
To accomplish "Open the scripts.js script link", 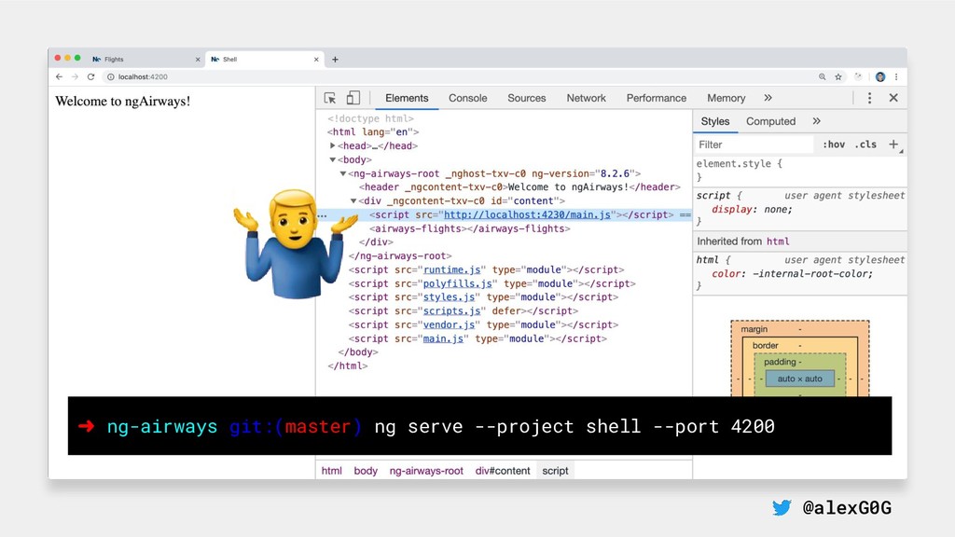I will tap(451, 311).
